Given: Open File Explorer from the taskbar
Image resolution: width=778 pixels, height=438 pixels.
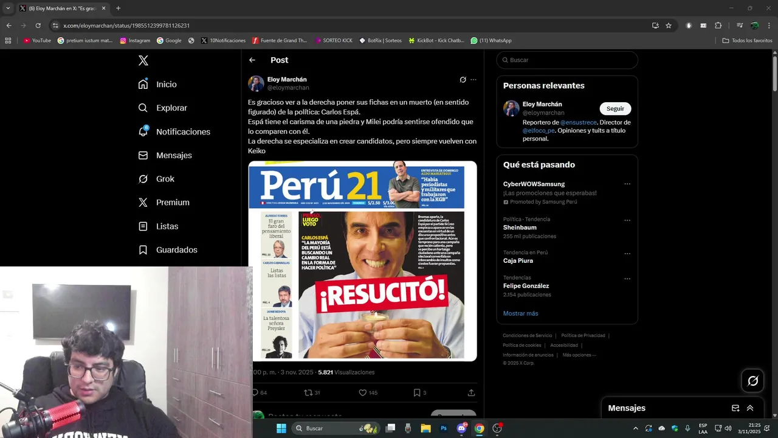Looking at the screenshot, I should [x=426, y=428].
